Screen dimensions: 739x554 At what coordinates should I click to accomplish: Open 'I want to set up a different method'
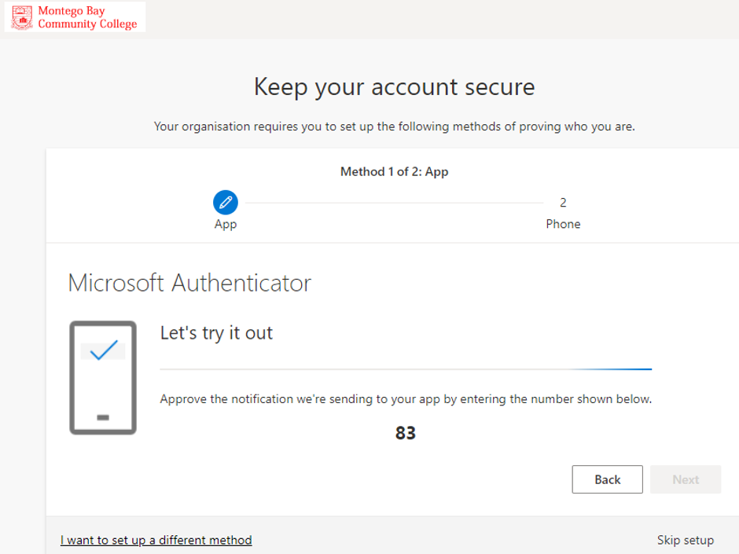[156, 540]
